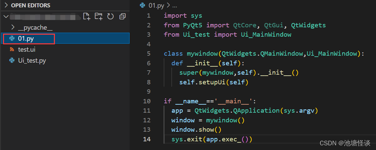The image size is (376, 150).
Task: Click 'window = mywindow()' on line 12
Action: tap(208, 120)
